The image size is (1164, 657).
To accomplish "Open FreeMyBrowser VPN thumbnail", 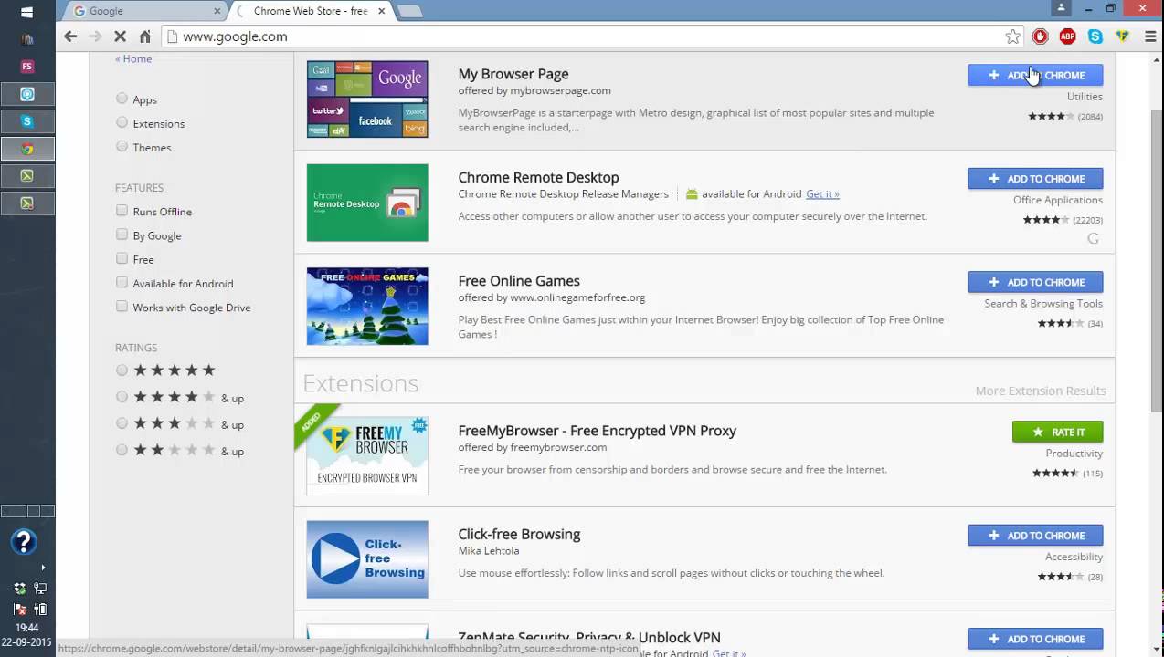I will (367, 455).
